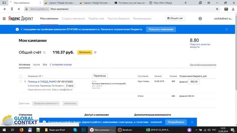Click volume icon in system tray
This screenshot has width=237, height=133.
[209, 130]
